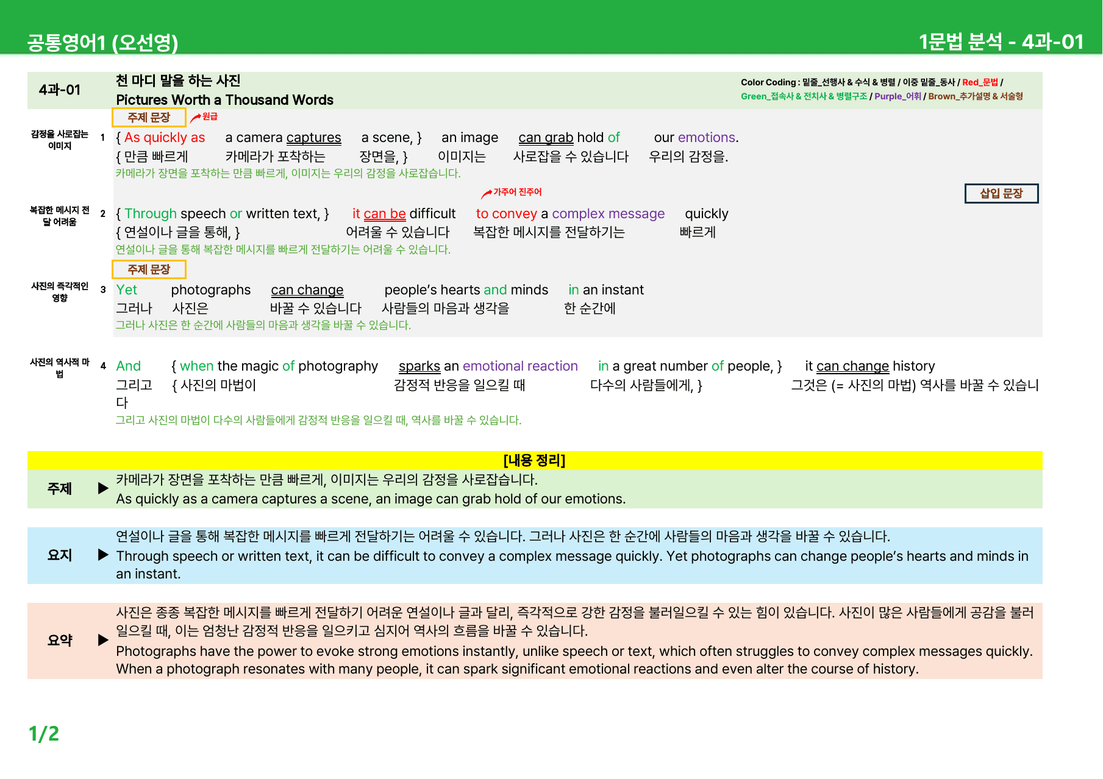The height and width of the screenshot is (779, 1103).
Task: Click the green word And in sentence 4
Action: click(129, 366)
